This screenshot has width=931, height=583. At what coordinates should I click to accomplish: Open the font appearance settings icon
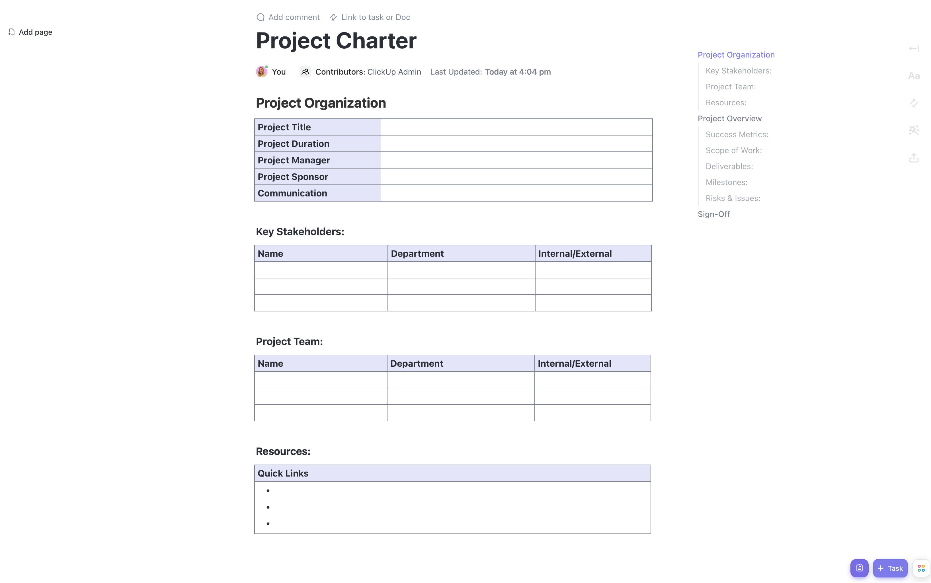coord(914,75)
